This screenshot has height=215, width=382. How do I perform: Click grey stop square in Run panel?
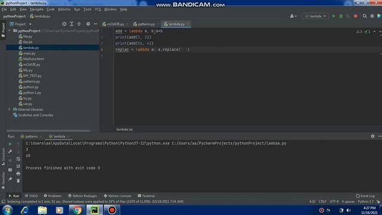(x=10, y=161)
